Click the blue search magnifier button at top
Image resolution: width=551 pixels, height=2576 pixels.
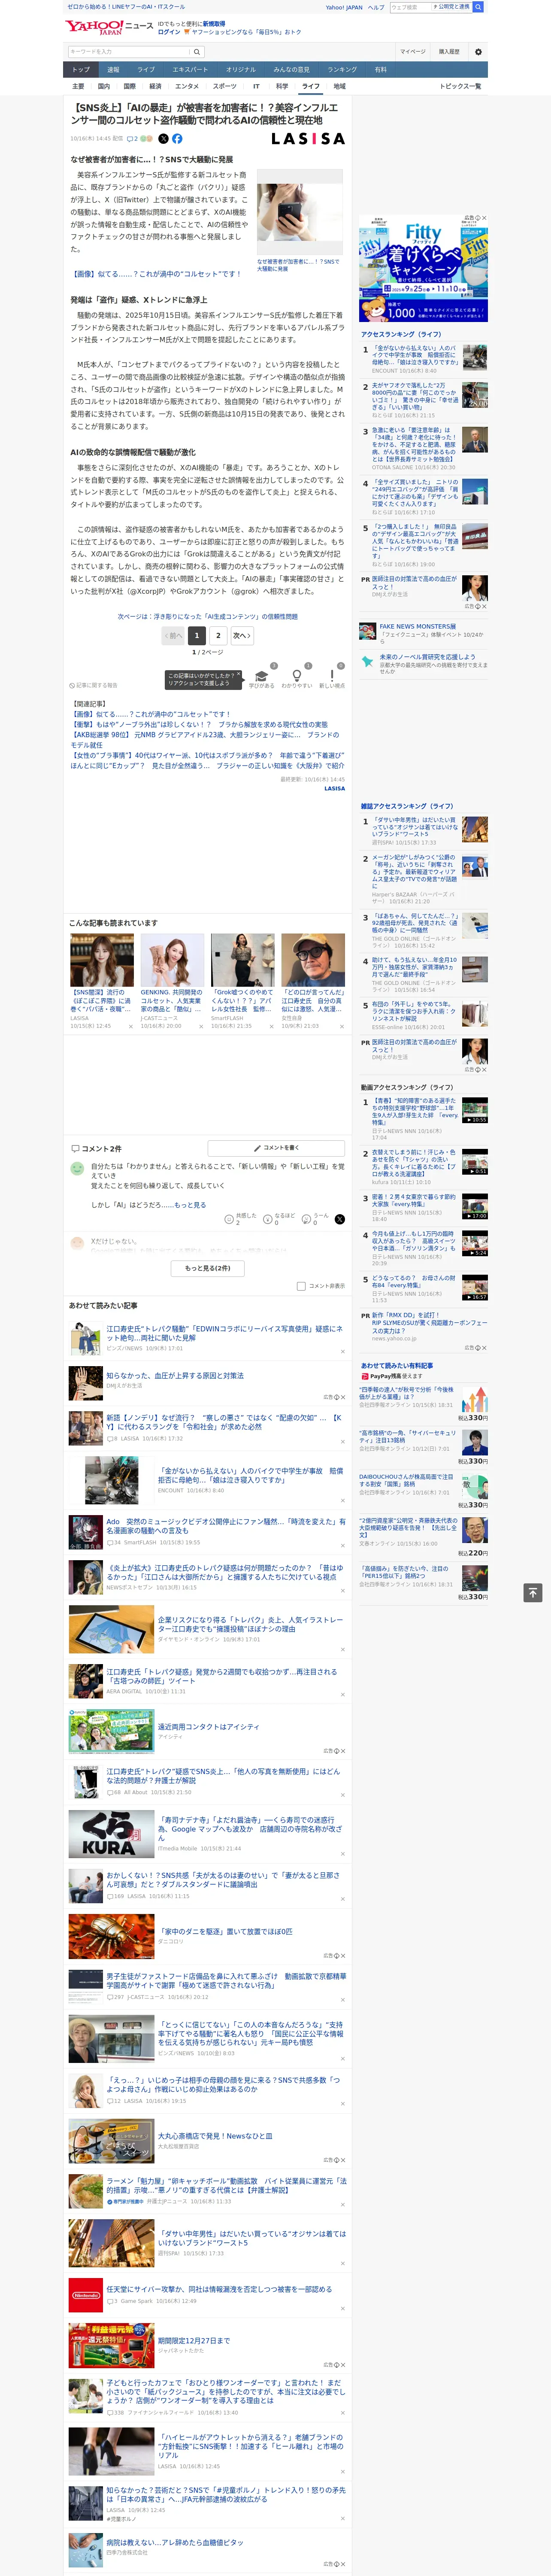(478, 7)
